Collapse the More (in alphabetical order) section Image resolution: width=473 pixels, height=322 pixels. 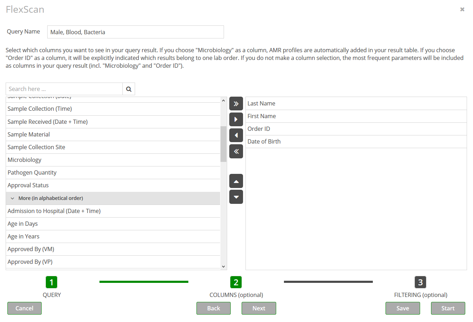point(113,198)
